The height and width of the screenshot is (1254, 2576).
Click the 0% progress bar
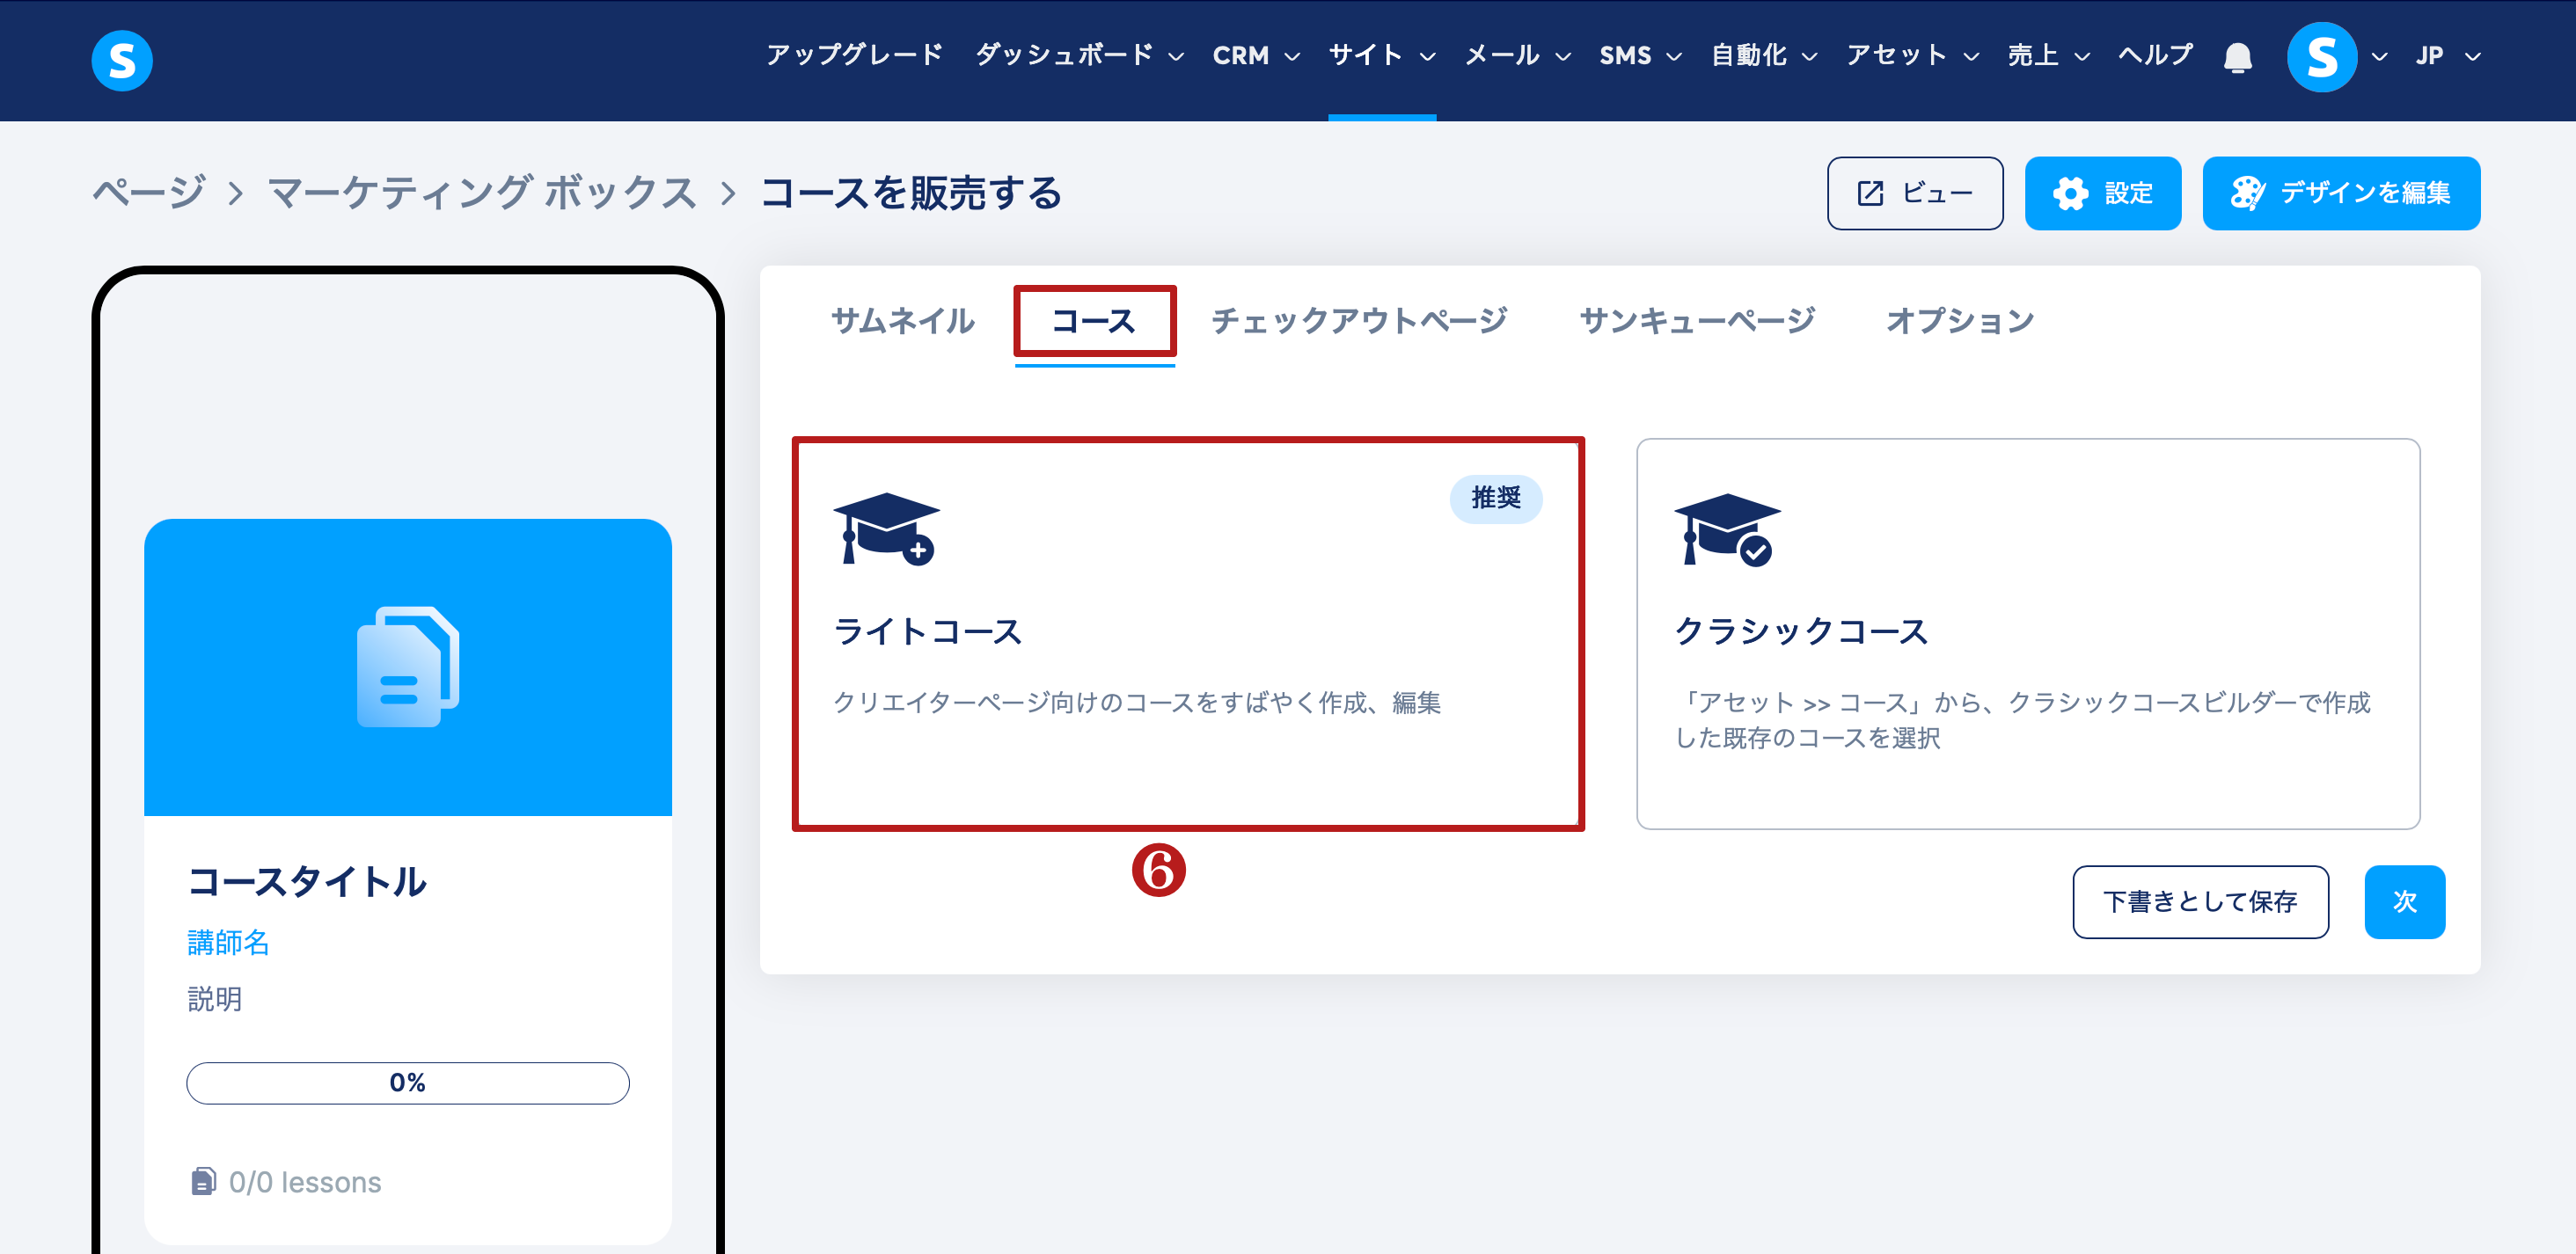click(x=407, y=1083)
